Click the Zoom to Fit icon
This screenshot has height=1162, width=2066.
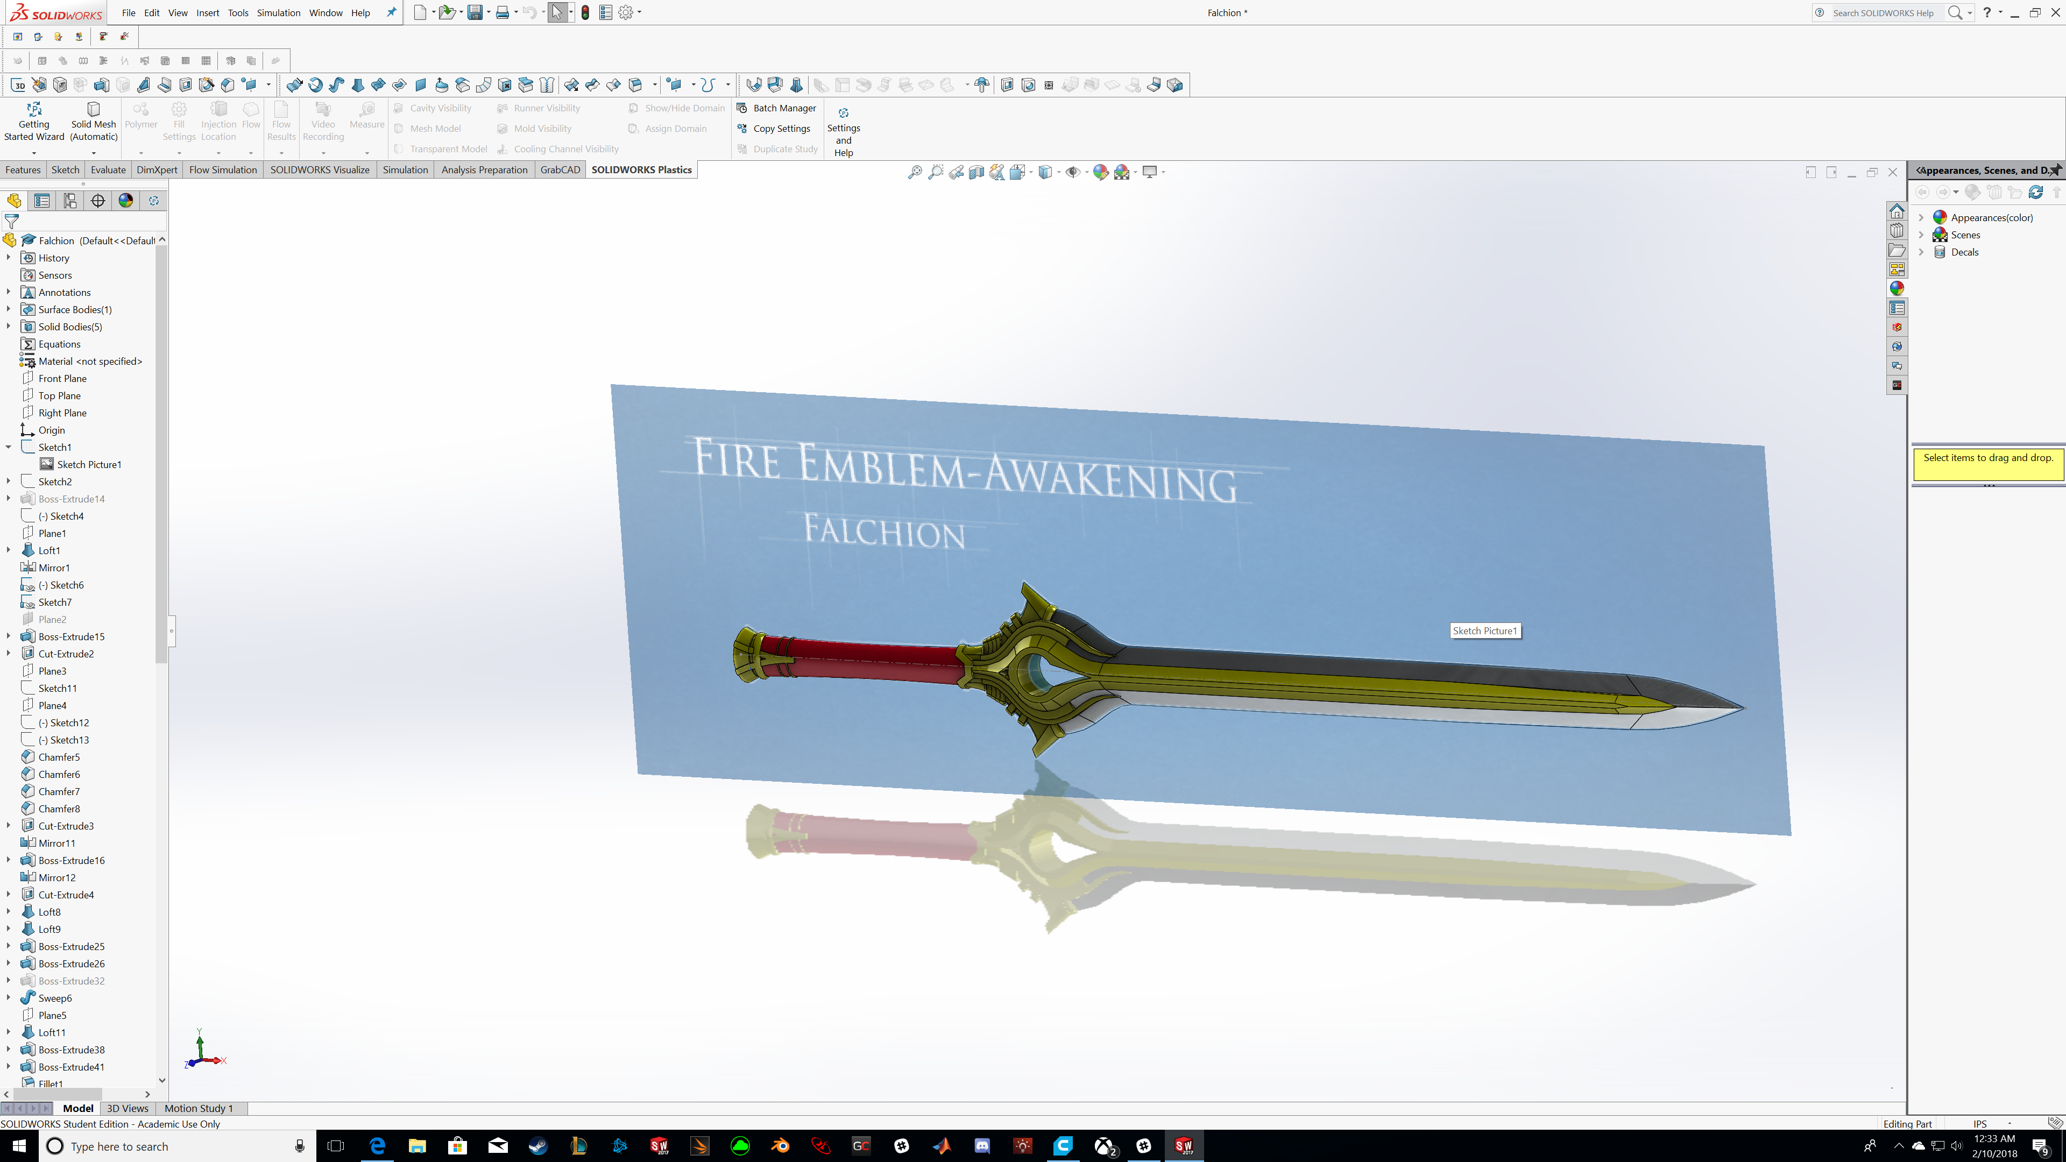coord(914,172)
